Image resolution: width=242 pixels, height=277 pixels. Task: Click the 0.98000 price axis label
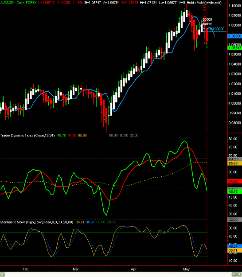[235, 123]
